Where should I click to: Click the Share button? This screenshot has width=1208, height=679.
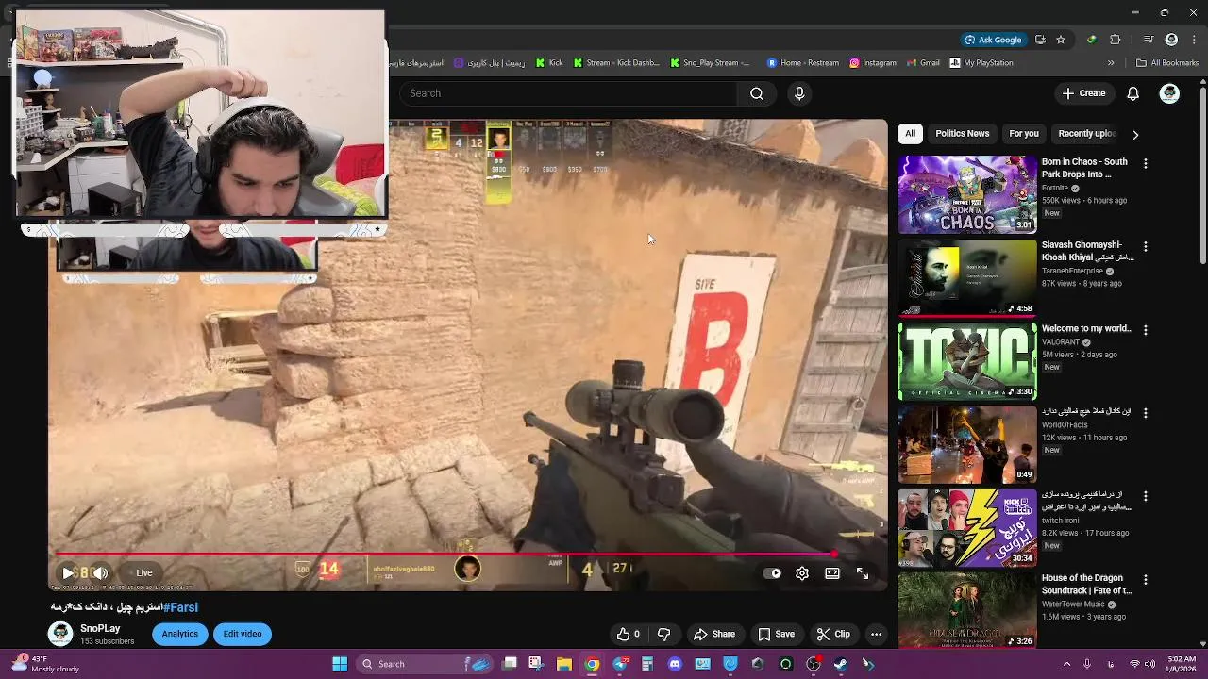pos(714,635)
